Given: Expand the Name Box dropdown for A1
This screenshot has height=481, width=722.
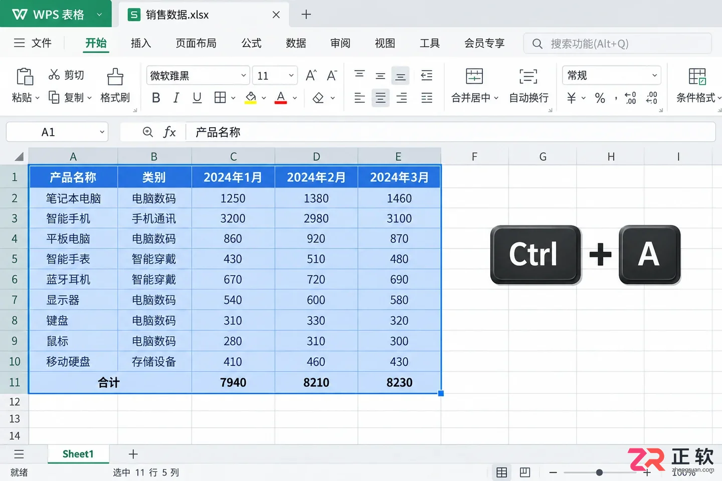Looking at the screenshot, I should (102, 132).
